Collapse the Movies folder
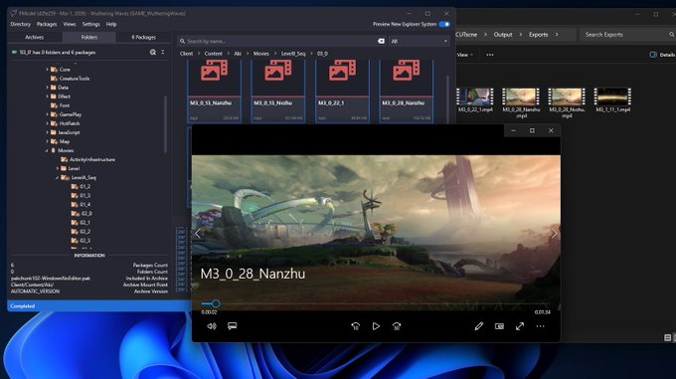676x379 pixels. click(x=47, y=150)
